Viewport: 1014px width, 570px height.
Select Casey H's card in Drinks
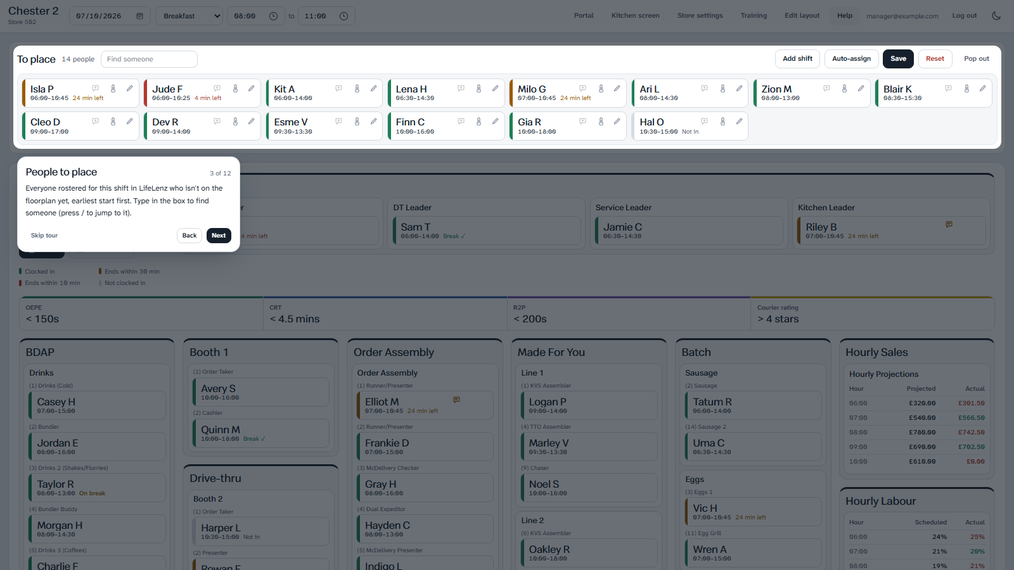pyautogui.click(x=97, y=405)
